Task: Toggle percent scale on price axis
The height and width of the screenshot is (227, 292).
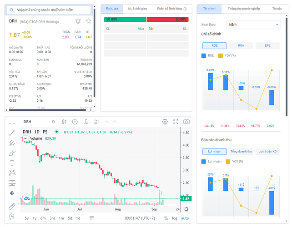Action: tap(166, 218)
